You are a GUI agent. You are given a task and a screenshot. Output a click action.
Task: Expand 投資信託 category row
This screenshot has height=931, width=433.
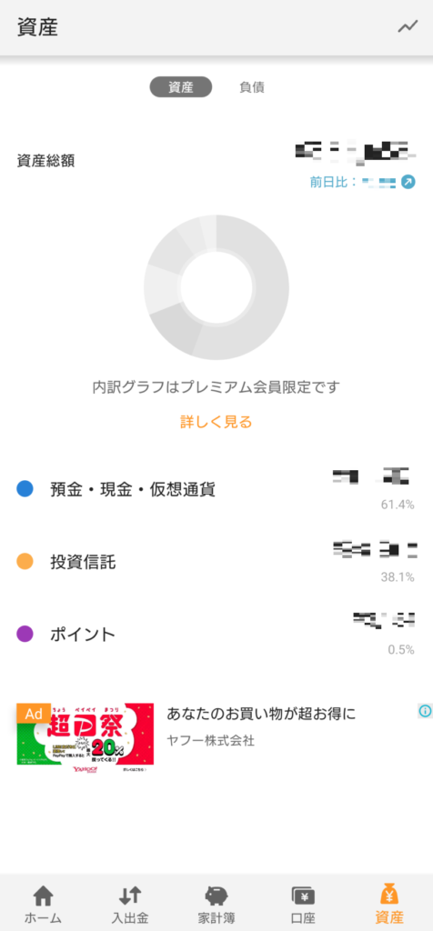click(x=216, y=562)
